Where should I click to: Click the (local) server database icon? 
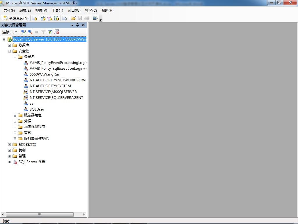click(x=10, y=39)
